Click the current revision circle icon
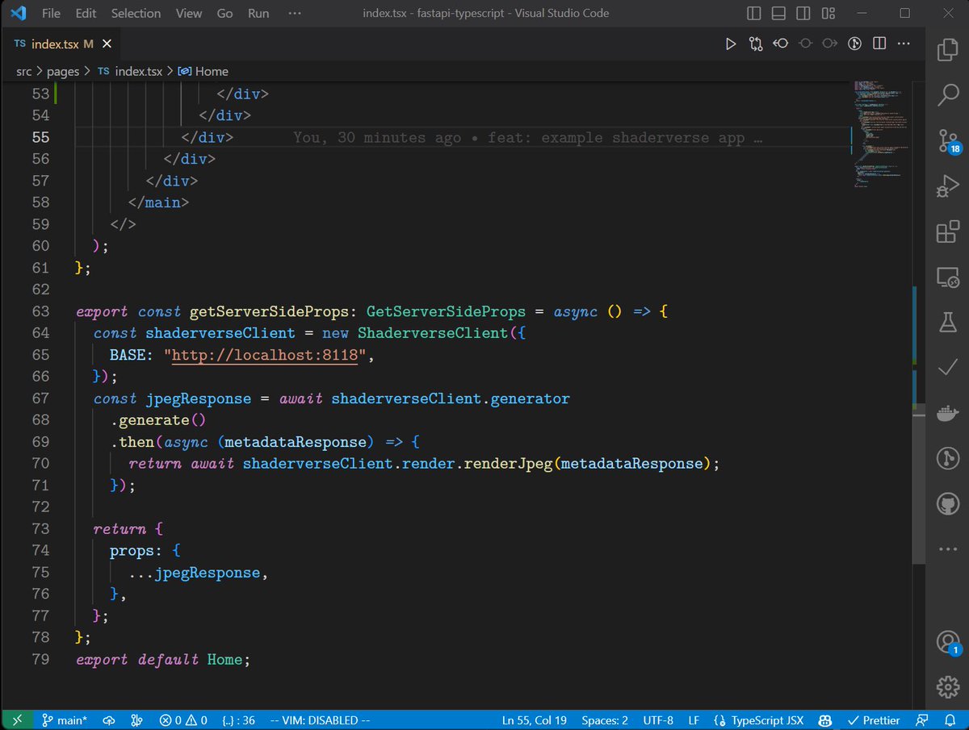The height and width of the screenshot is (730, 969). point(805,44)
